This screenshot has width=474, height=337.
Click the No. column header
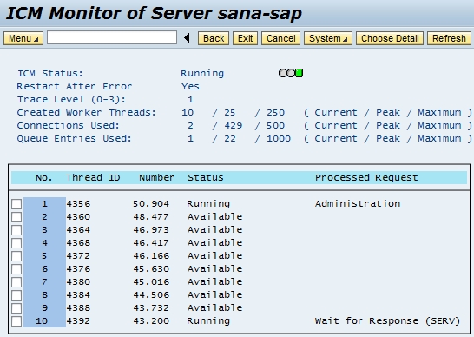[43, 177]
